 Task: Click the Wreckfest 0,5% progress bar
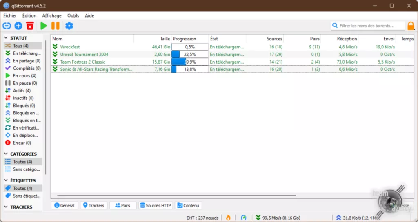(190, 47)
